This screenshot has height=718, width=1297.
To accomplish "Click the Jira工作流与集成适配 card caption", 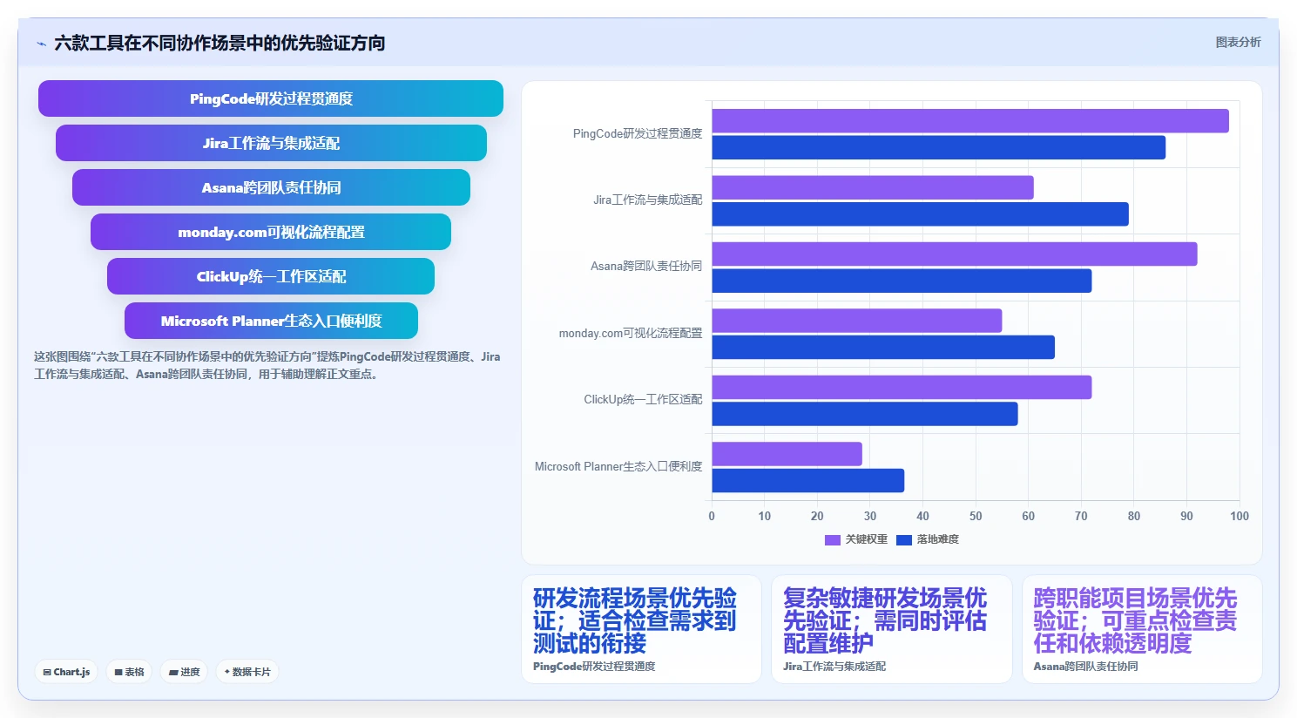I will 834,667.
